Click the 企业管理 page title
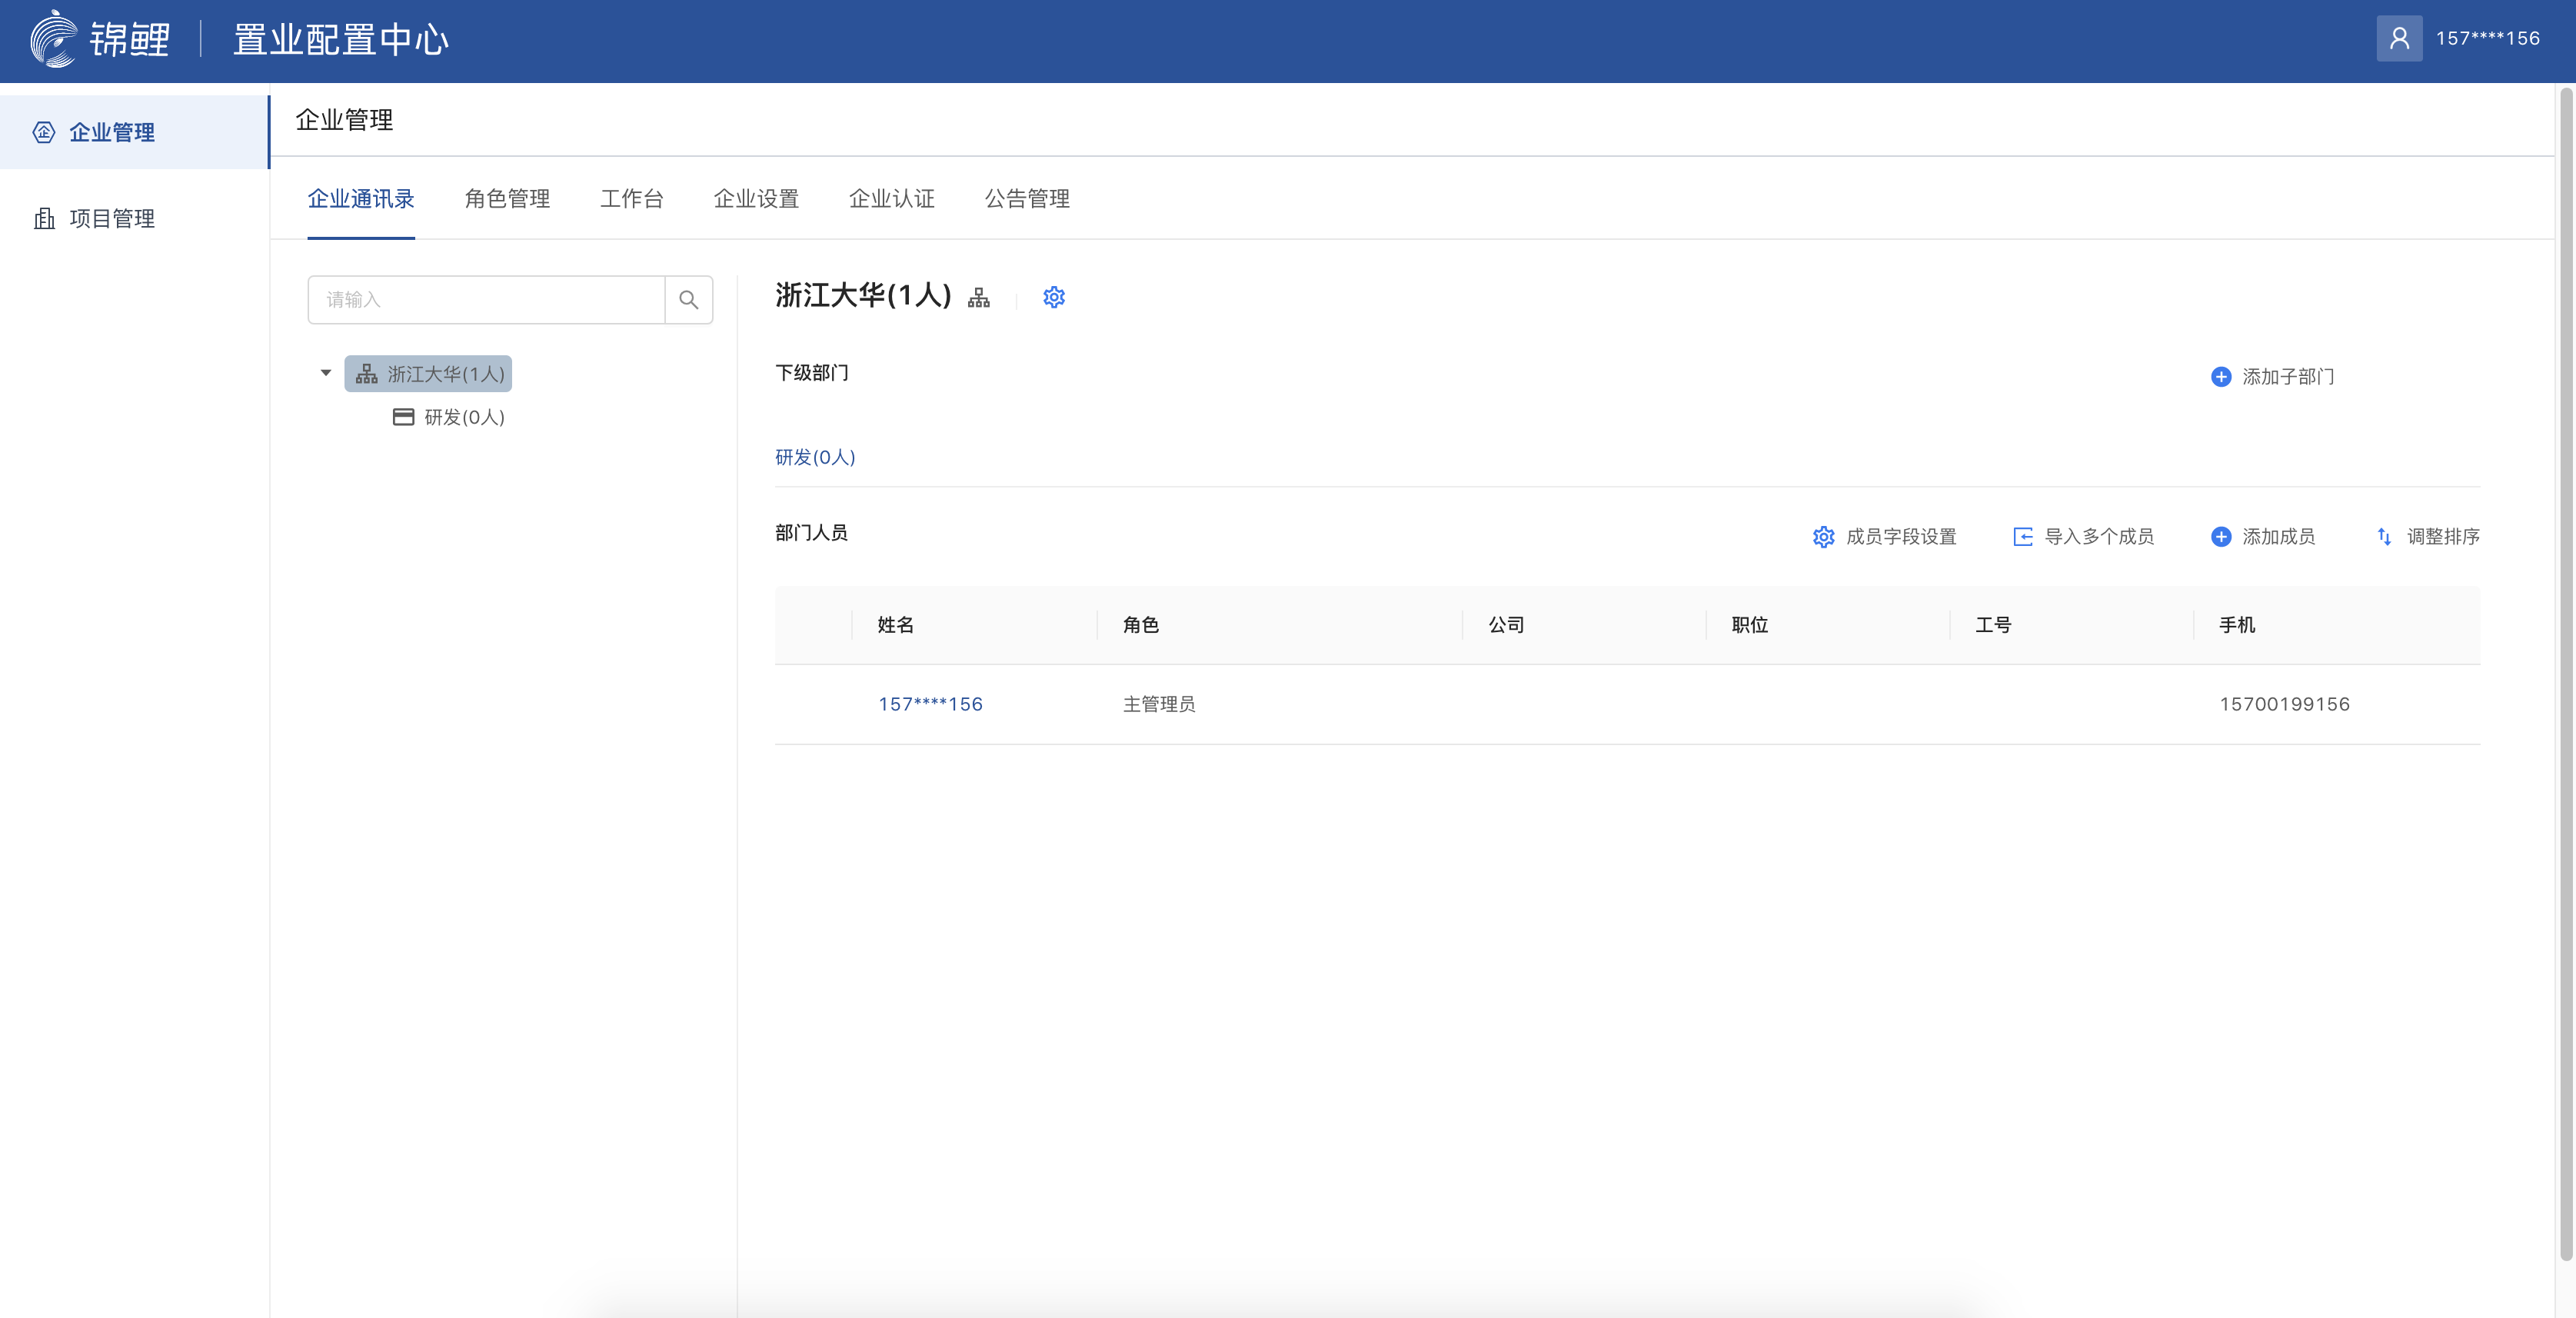Viewport: 2576px width, 1318px height. pyautogui.click(x=344, y=120)
